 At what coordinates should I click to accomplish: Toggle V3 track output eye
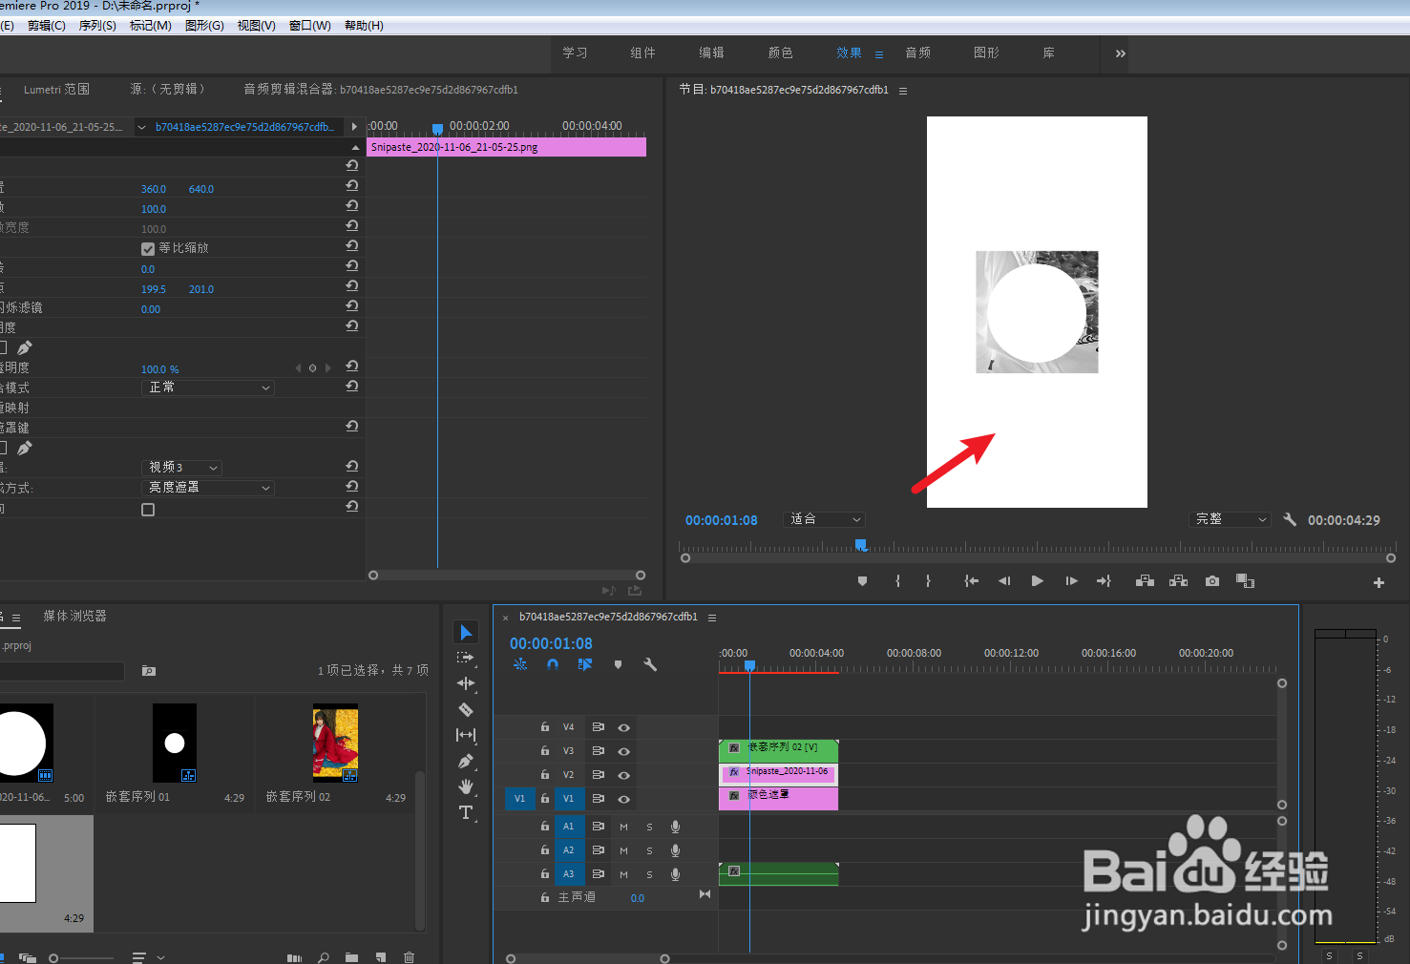point(624,751)
